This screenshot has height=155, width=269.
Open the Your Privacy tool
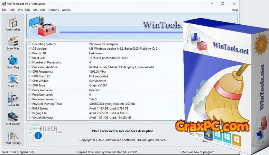pos(13,137)
